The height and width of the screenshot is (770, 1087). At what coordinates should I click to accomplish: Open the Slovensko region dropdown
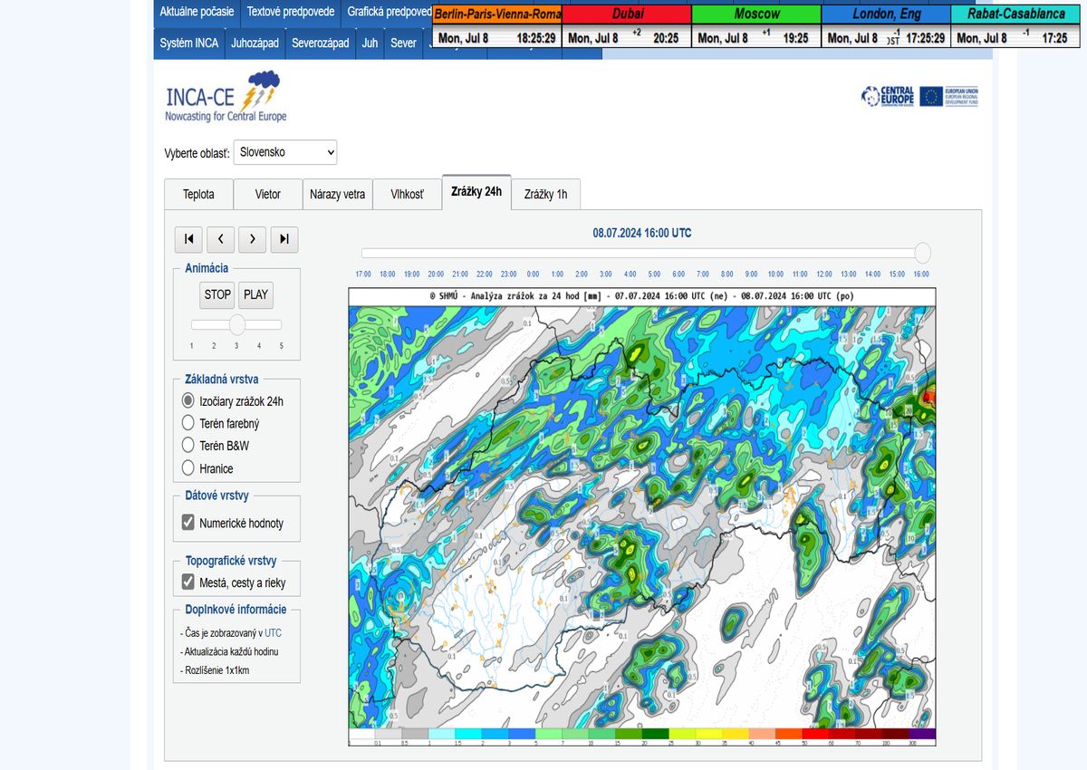tap(285, 152)
